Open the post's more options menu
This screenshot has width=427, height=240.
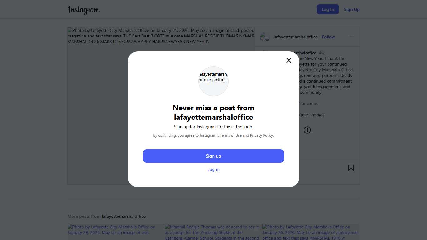tap(351, 37)
